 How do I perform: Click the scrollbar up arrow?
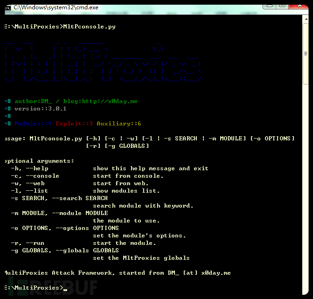tap(306, 19)
